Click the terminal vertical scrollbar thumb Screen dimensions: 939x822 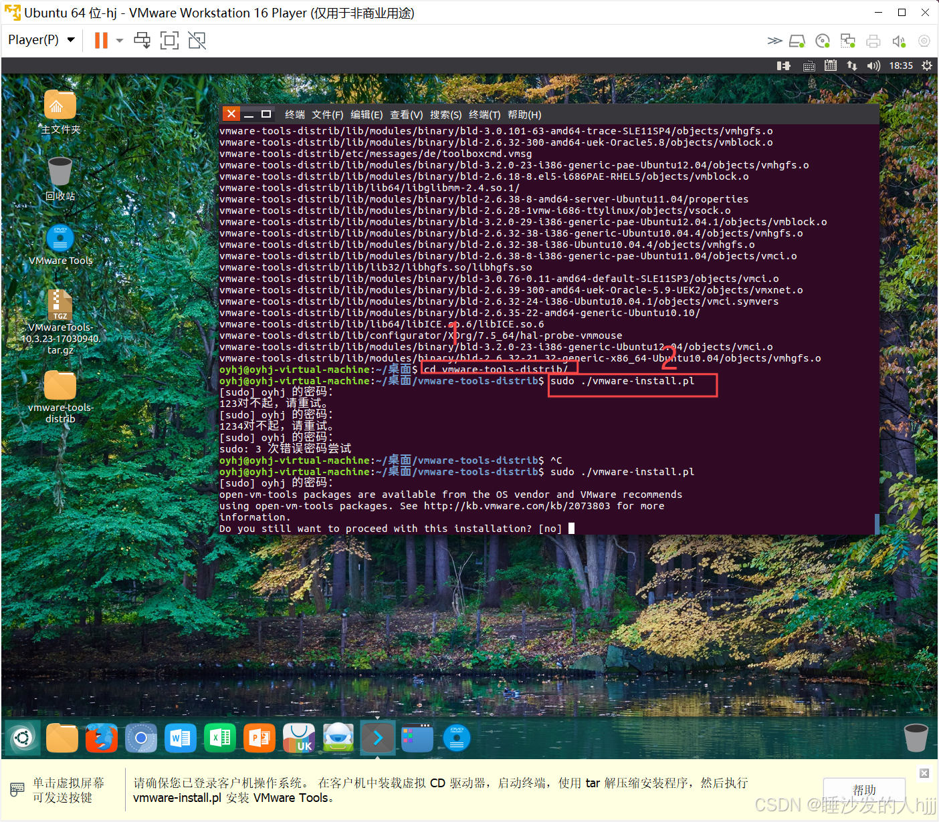pyautogui.click(x=877, y=523)
